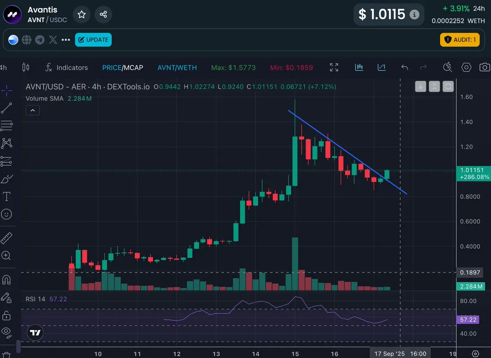This screenshot has height=358, width=491.
Task: Select the trend line drawing tool
Action: click(7, 108)
